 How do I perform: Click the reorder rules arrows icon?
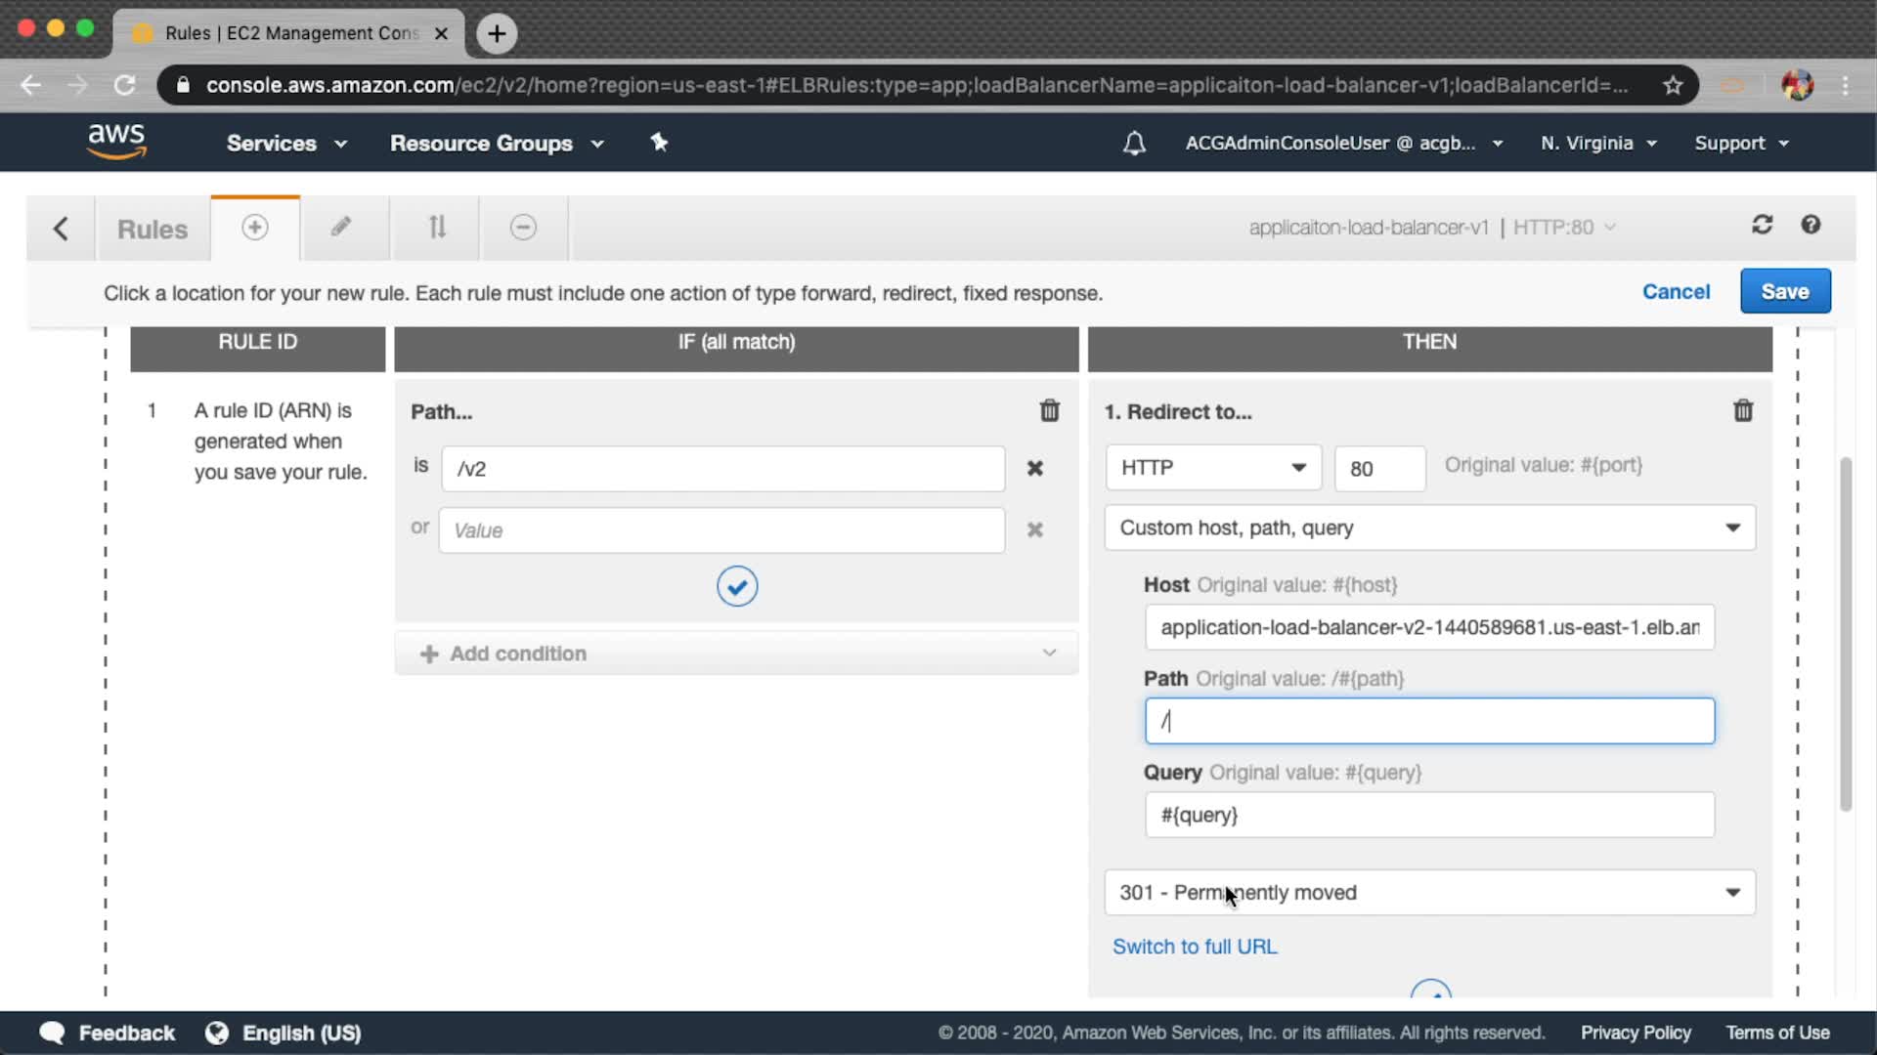tap(437, 228)
